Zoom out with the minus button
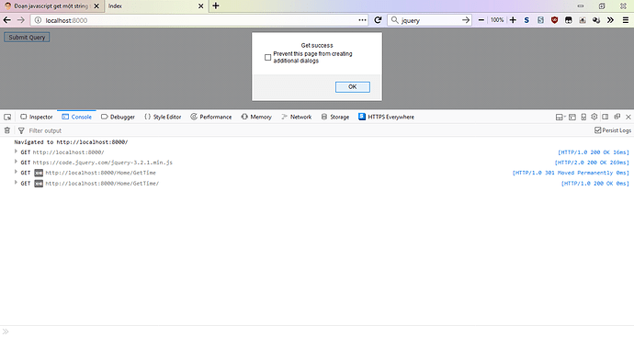634x337 pixels. click(x=481, y=20)
